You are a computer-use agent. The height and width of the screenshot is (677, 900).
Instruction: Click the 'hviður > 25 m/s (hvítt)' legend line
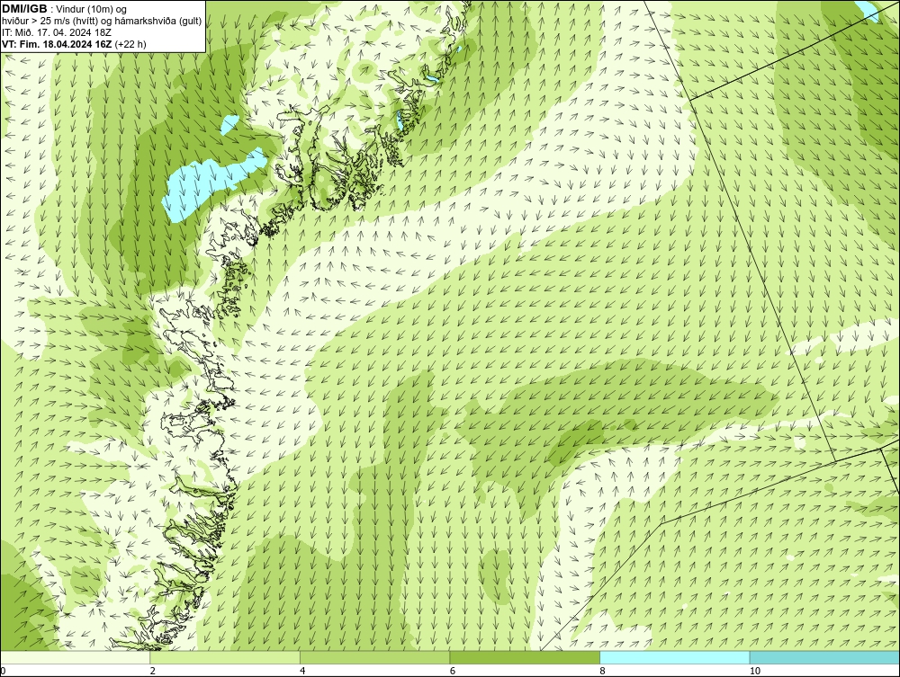coord(102,21)
